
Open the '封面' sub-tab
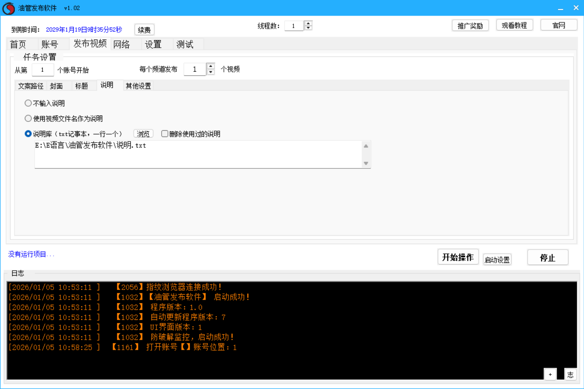pyautogui.click(x=57, y=86)
